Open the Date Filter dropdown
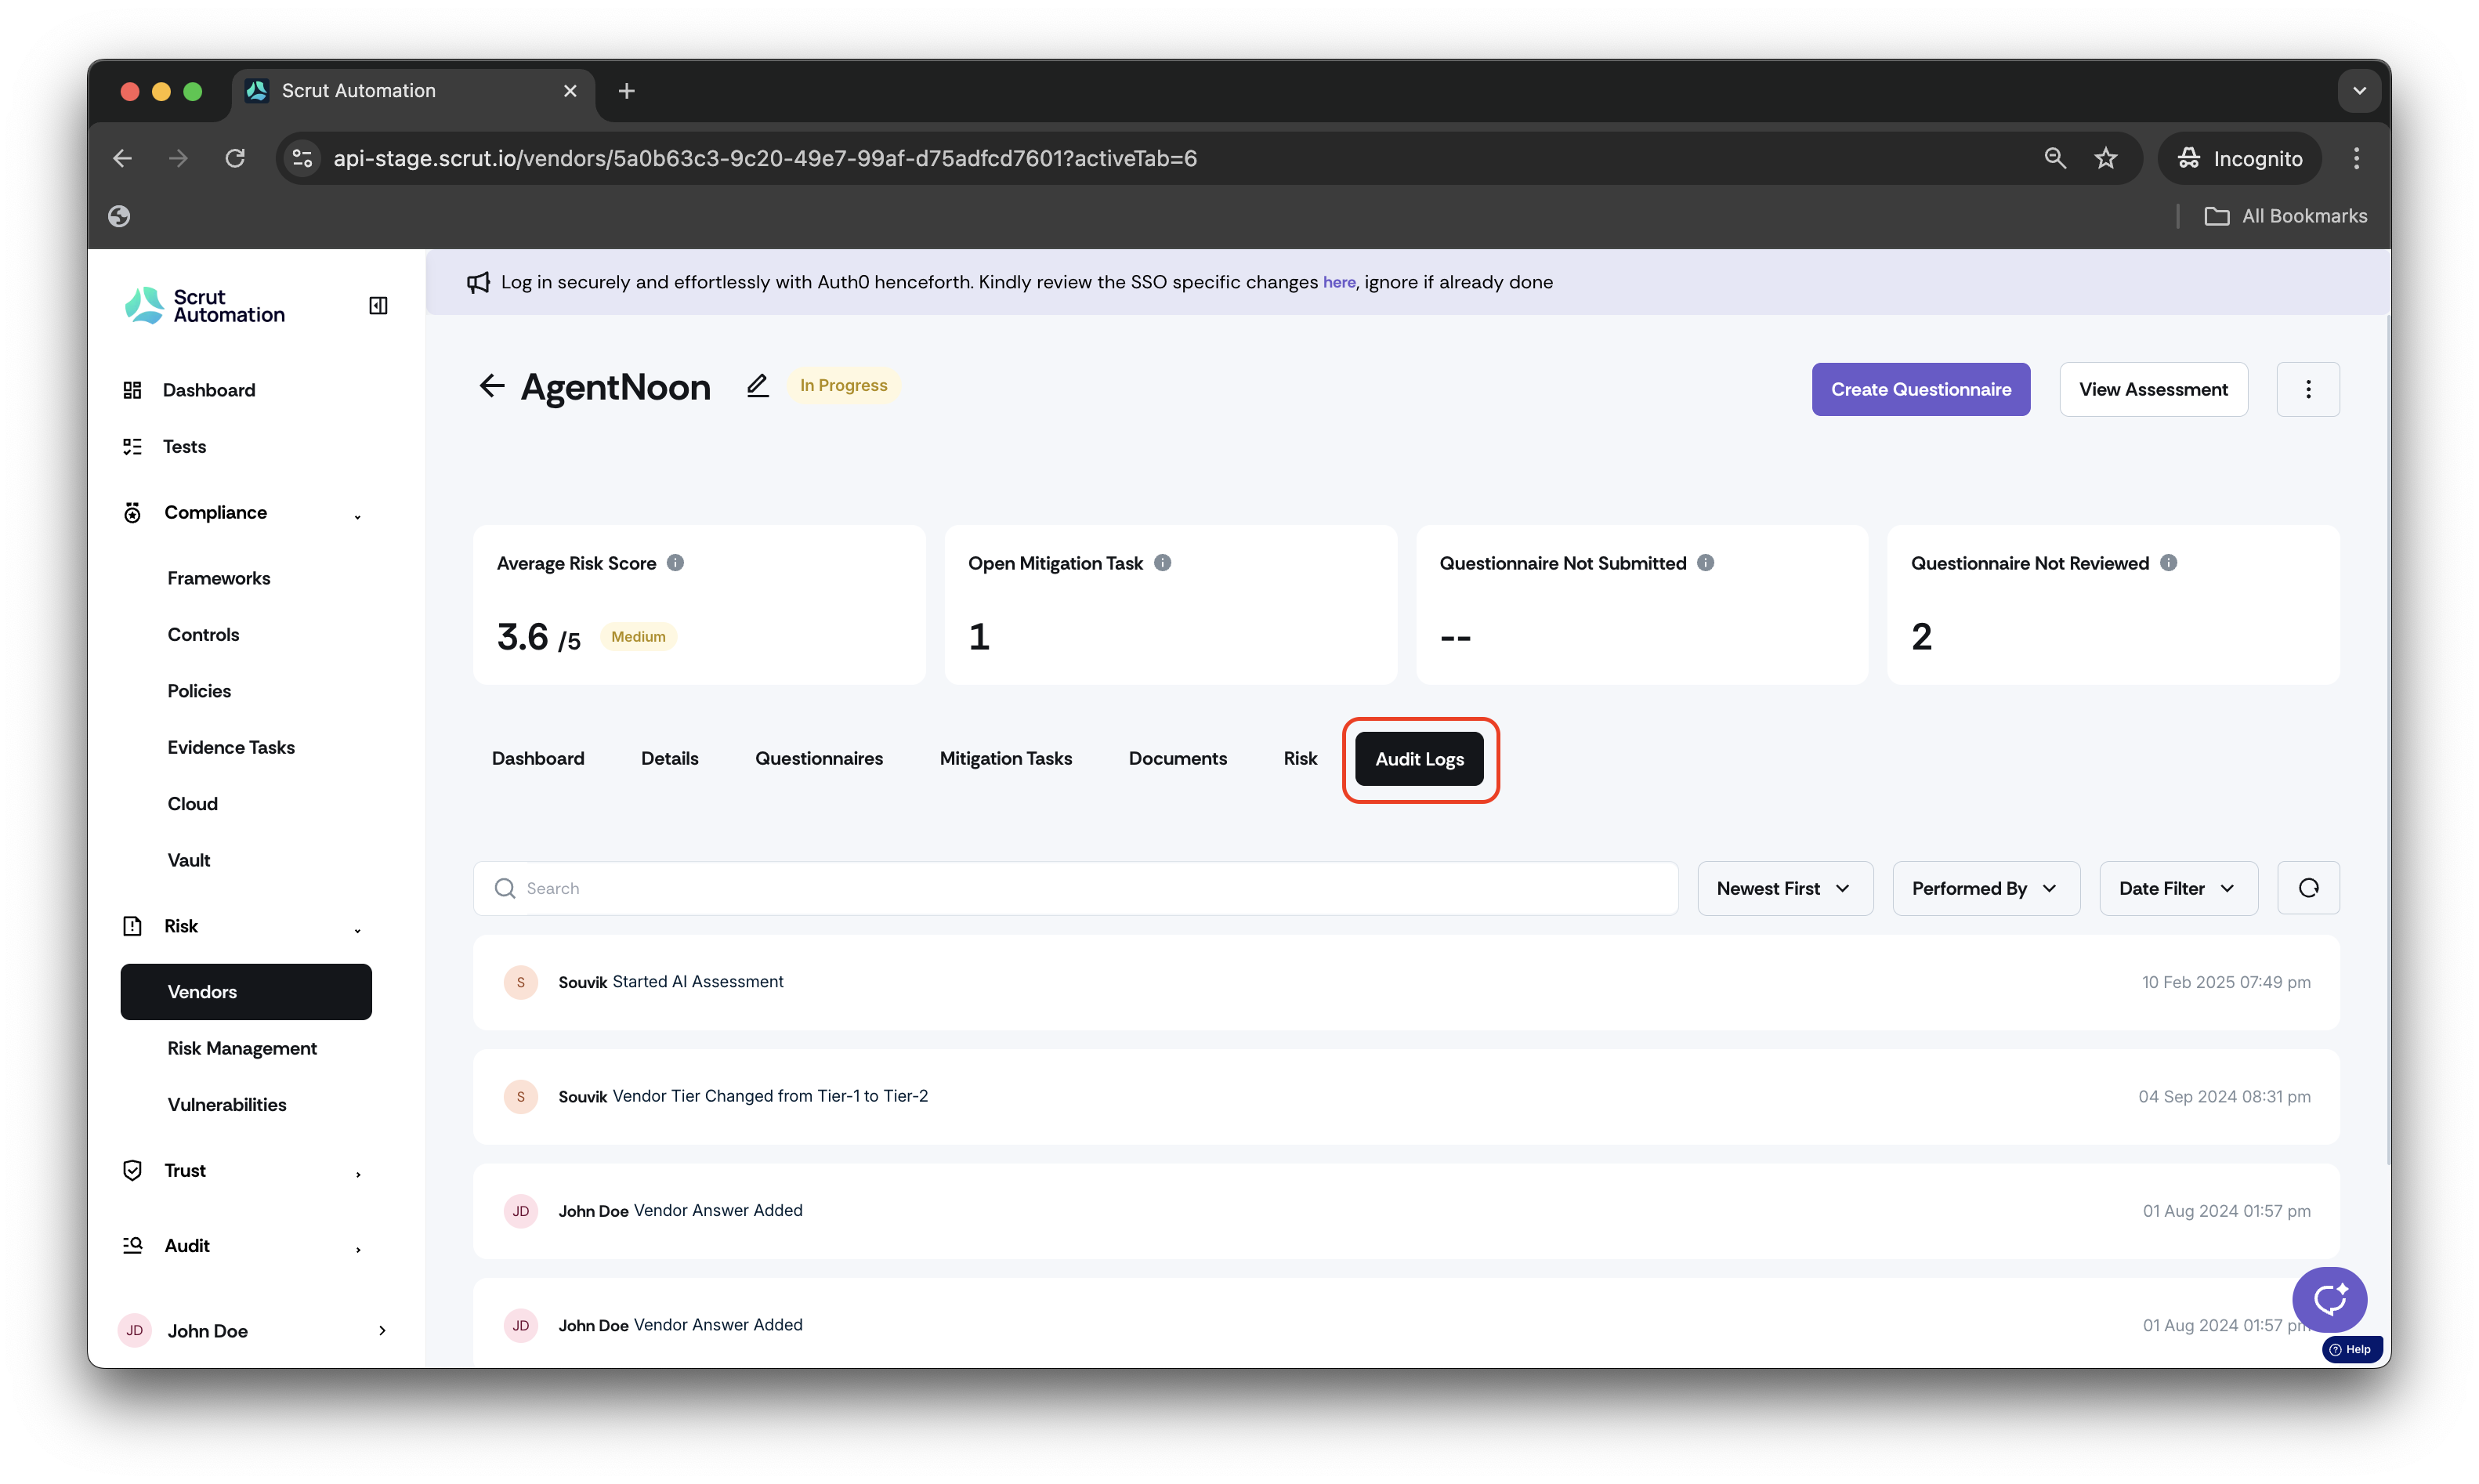Viewport: 2479px width, 1484px height. click(2178, 888)
